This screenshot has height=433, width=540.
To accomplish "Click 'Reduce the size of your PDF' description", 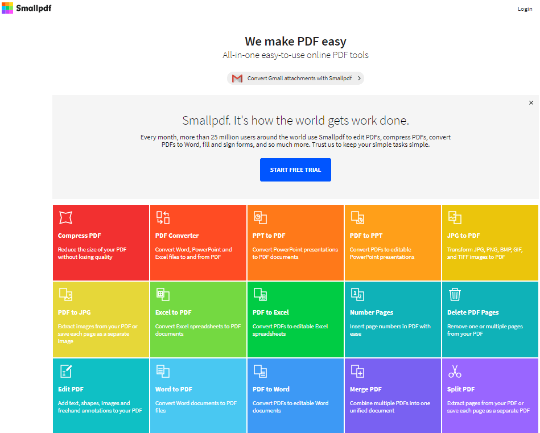I will (x=92, y=253).
